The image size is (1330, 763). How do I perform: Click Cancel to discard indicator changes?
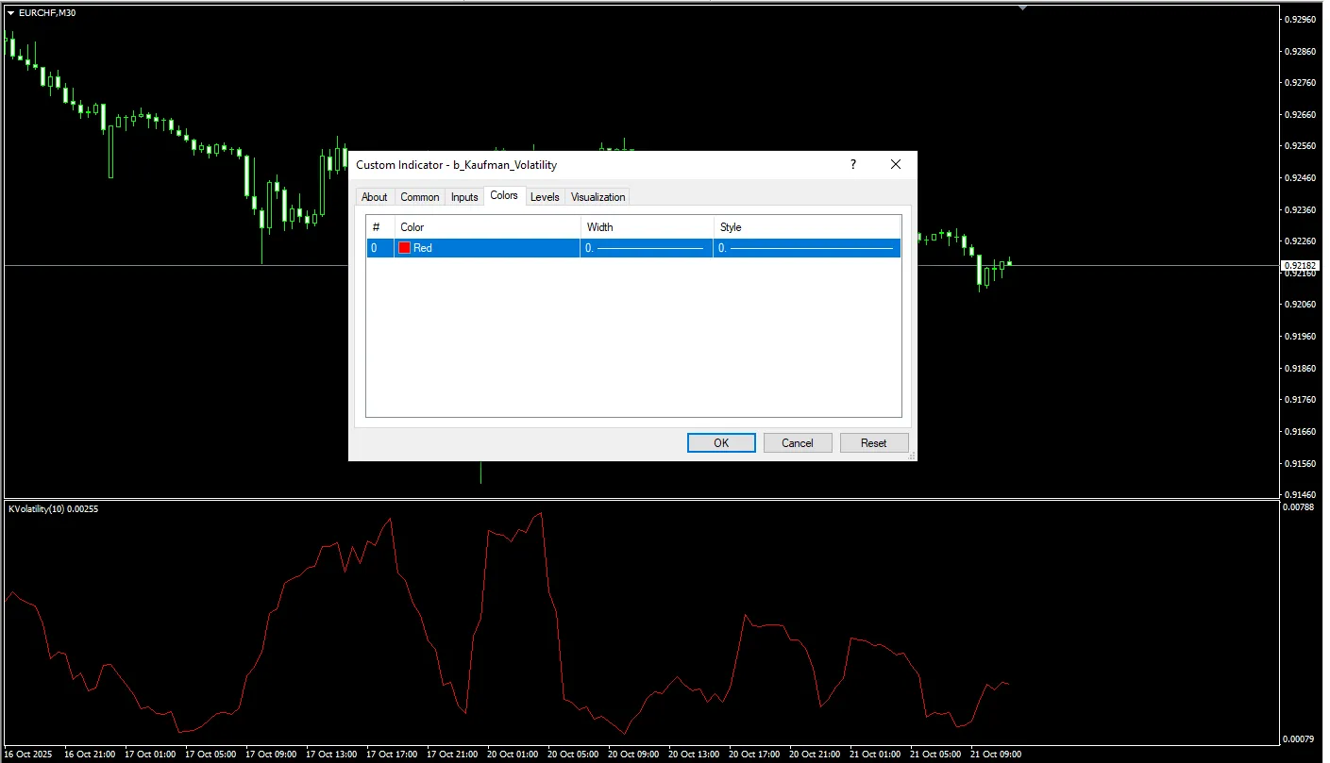point(797,443)
